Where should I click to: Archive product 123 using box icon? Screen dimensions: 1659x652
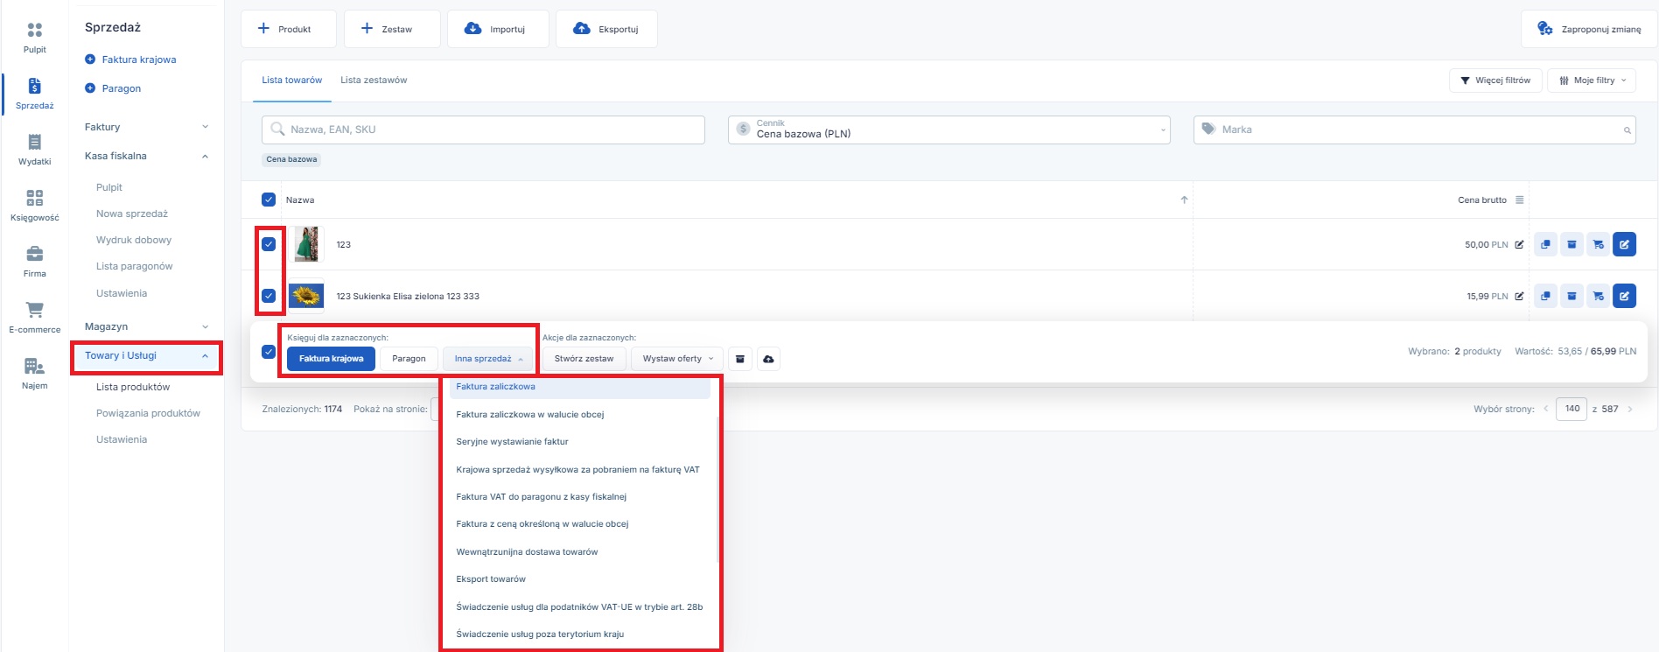point(1572,244)
